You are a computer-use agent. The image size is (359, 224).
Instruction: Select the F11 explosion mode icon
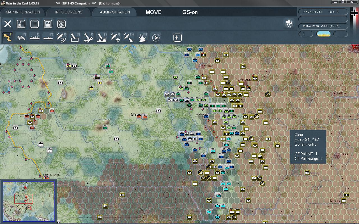[x=142, y=38]
